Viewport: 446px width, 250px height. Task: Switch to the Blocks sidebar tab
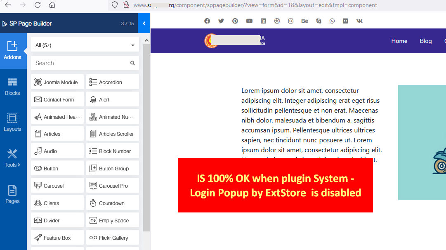tap(12, 87)
